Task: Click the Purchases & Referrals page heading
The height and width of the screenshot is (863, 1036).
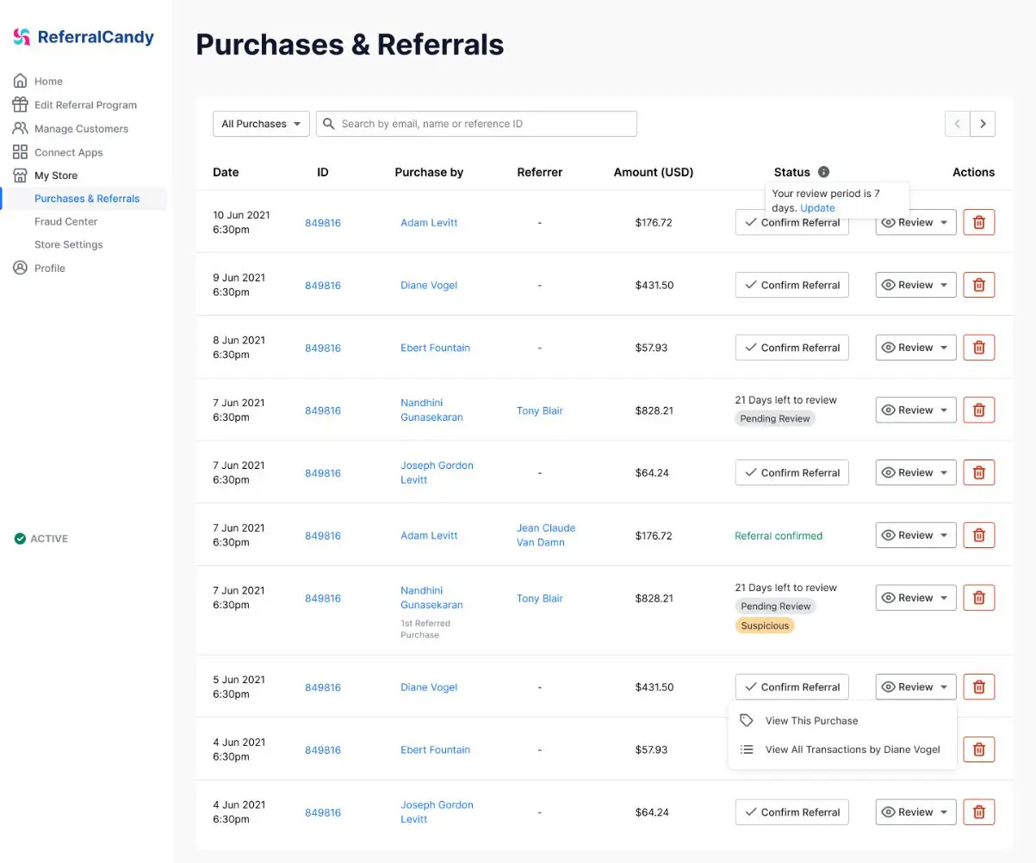Action: pos(350,44)
